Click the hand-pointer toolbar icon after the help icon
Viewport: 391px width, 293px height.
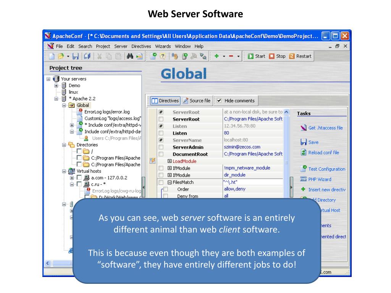pos(175,56)
